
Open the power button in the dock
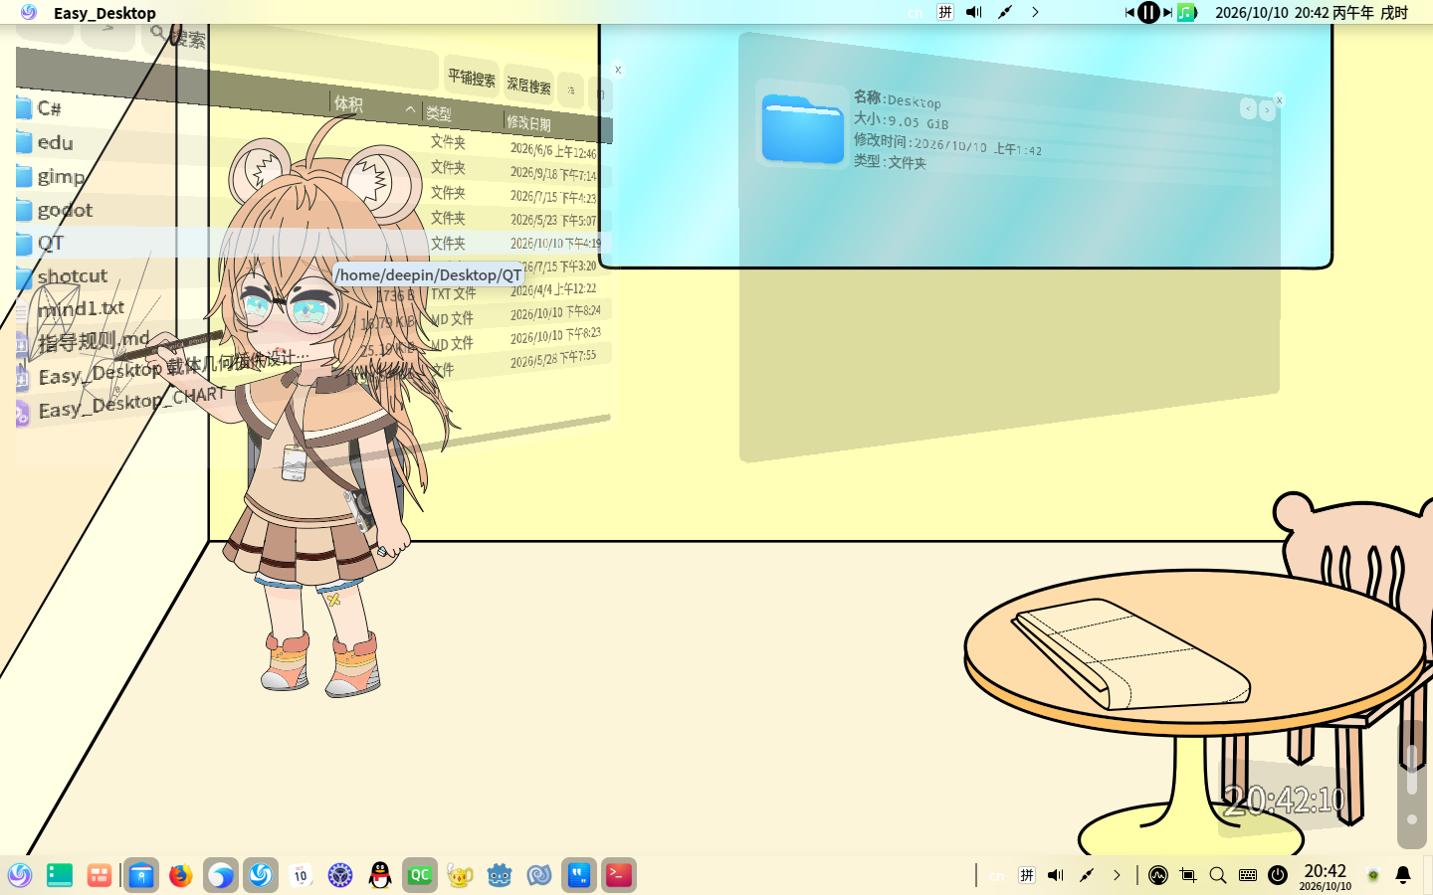point(1278,875)
